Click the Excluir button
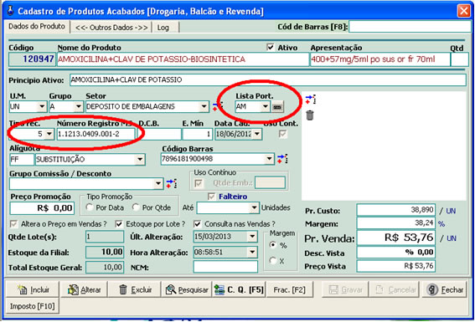 [135, 289]
